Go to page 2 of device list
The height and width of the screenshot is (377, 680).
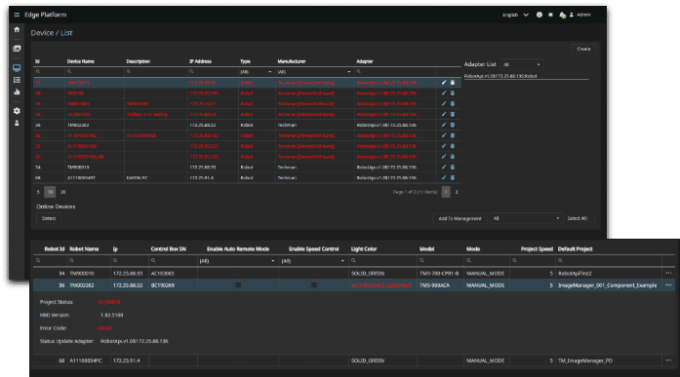(457, 192)
